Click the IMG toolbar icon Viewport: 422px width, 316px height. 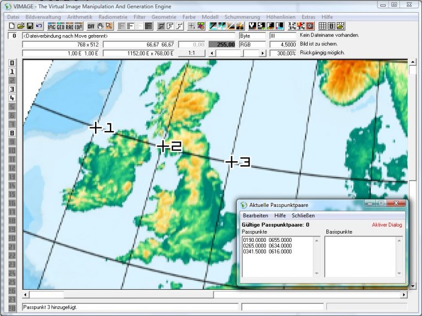click(52, 26)
